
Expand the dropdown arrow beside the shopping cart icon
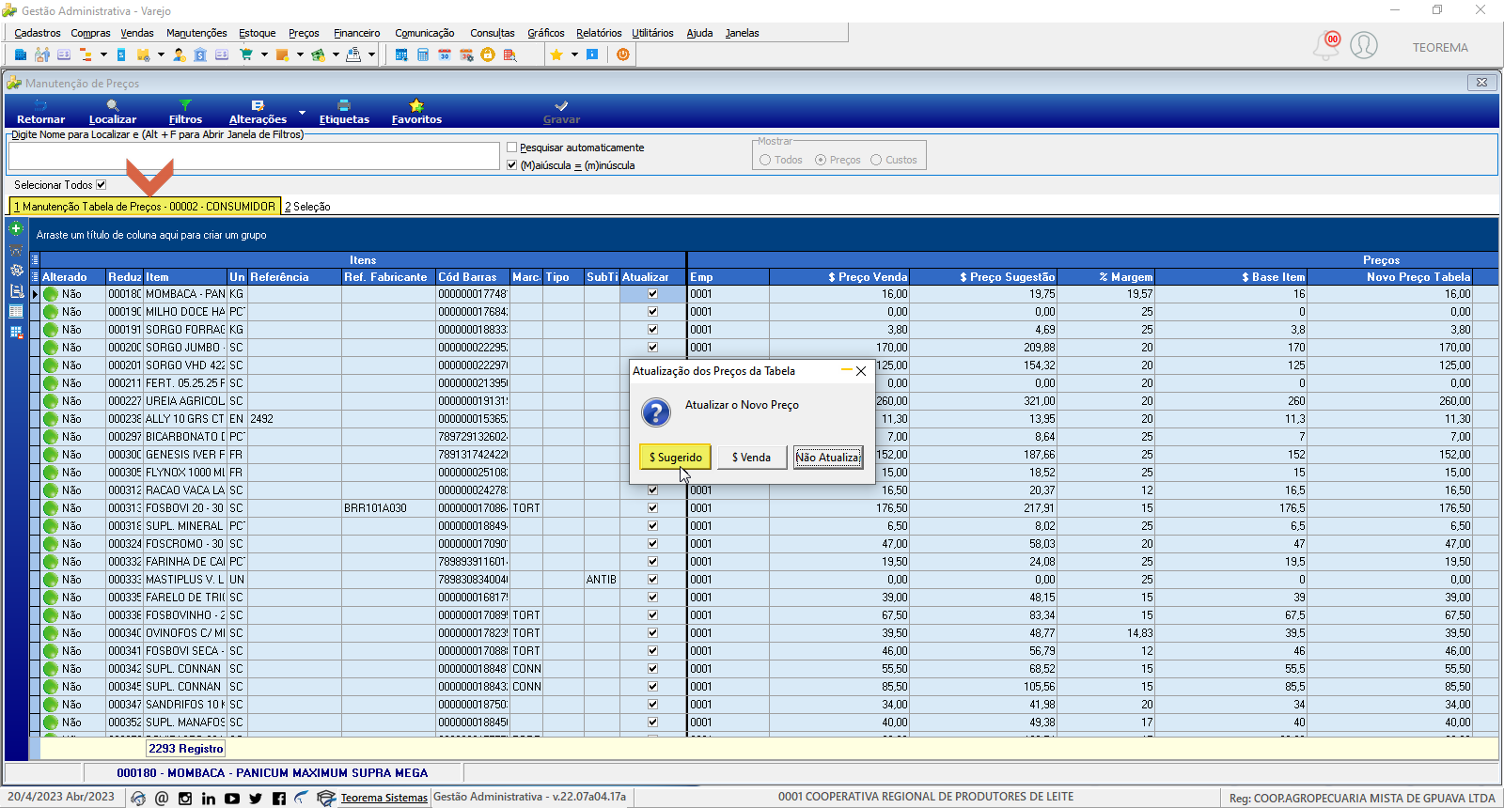pyautogui.click(x=264, y=54)
